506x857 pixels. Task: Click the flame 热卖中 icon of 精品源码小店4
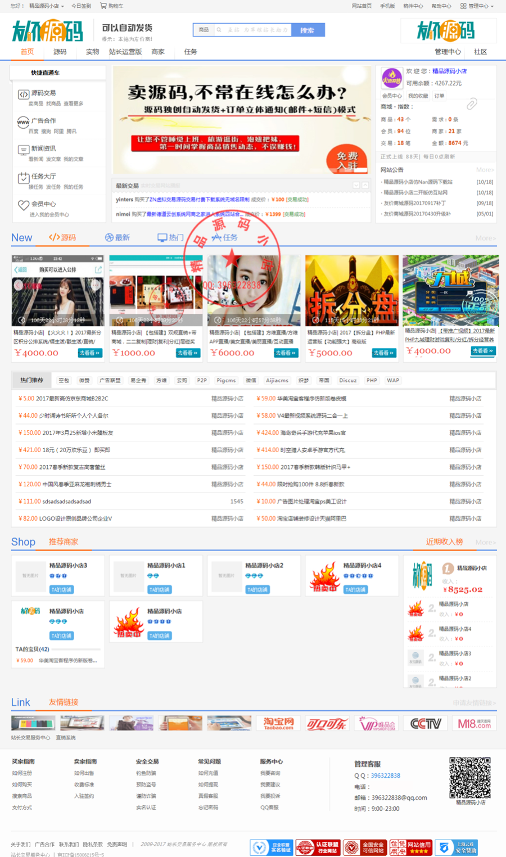tap(324, 576)
